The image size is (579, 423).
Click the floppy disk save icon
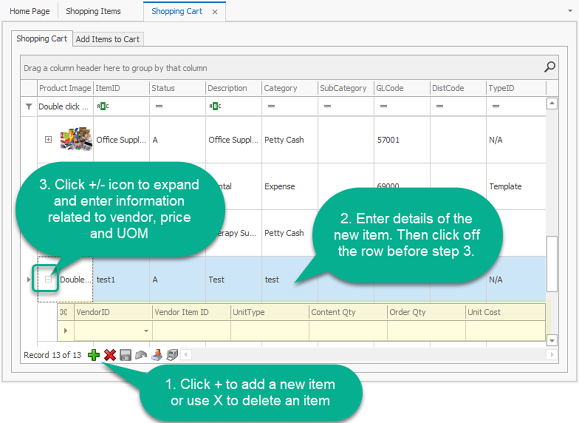click(x=125, y=355)
